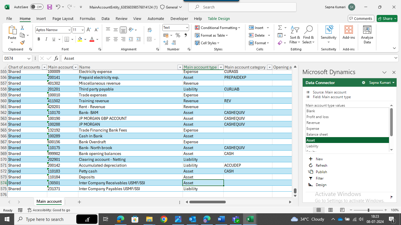The height and width of the screenshot is (225, 401).
Task: Toggle the italic formatting button
Action: coord(46,39)
